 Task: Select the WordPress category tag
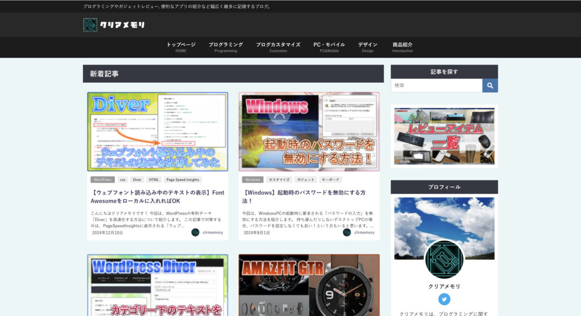[x=102, y=179]
